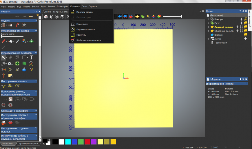Image resolution: width=252 pixels, height=149 pixels.
Task: Toggle the grid icon beside Обратный рельеф
Action: (241, 31)
